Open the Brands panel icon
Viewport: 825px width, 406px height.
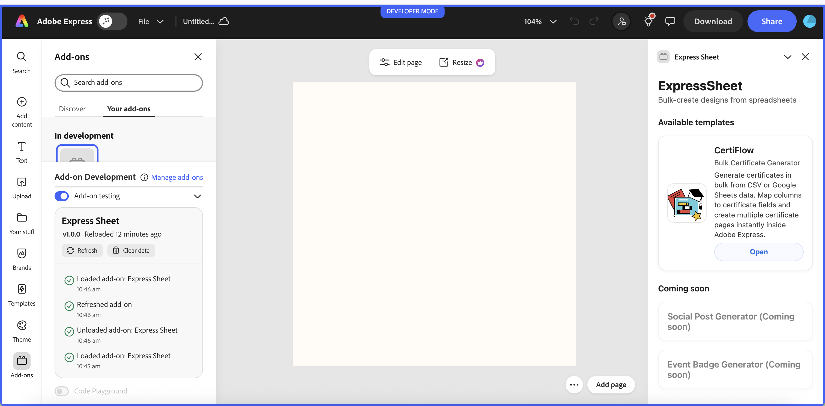click(22, 253)
